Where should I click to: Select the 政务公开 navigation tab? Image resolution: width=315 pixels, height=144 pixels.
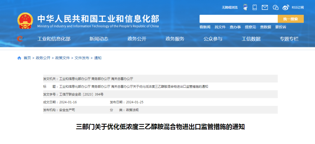[x=137, y=39]
